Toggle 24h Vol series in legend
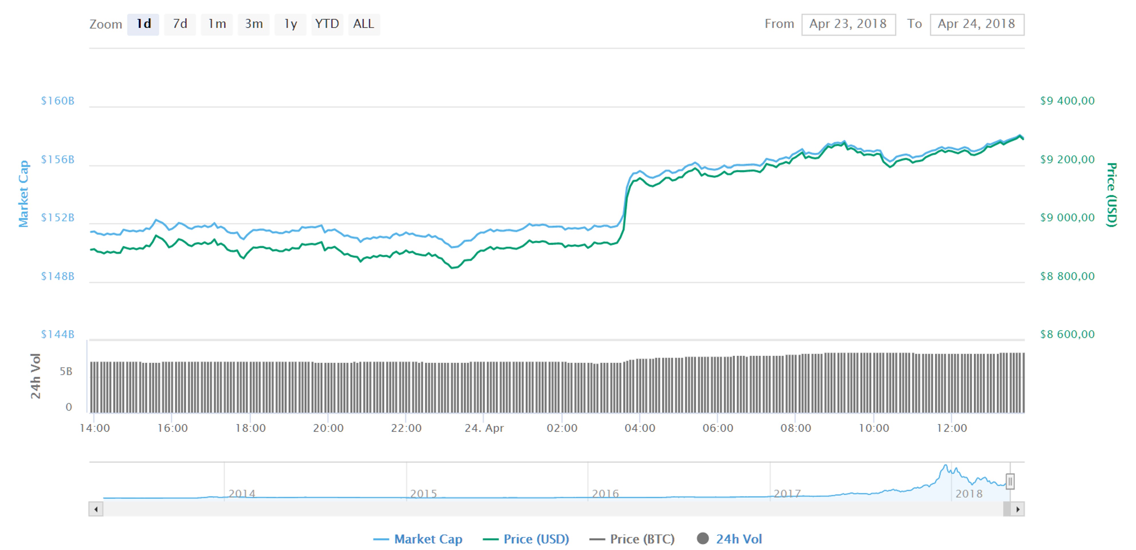This screenshot has width=1136, height=550. (x=729, y=539)
